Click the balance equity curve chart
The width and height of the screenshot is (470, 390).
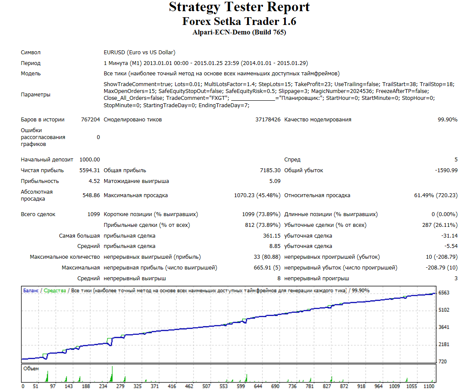[x=229, y=324]
